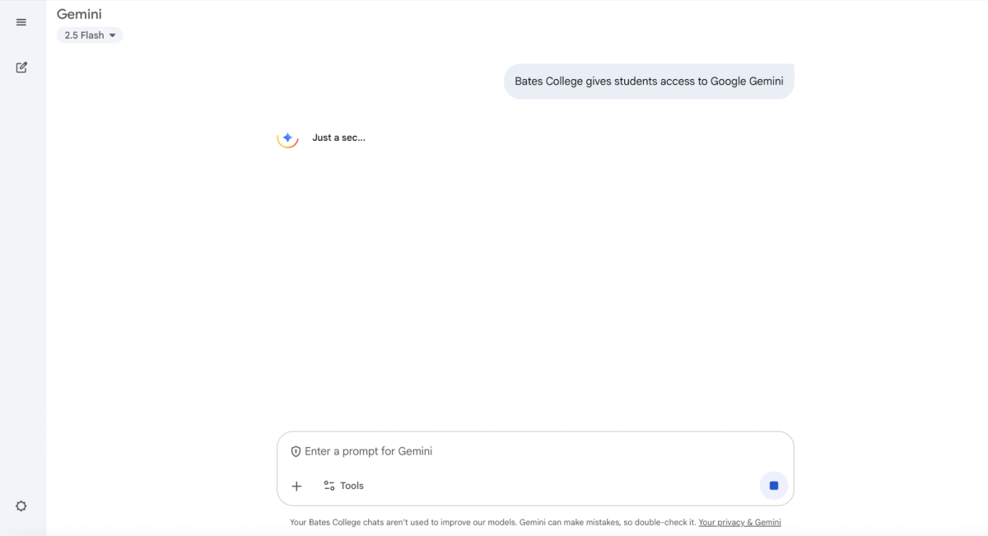Open the Tools menu label

(352, 486)
